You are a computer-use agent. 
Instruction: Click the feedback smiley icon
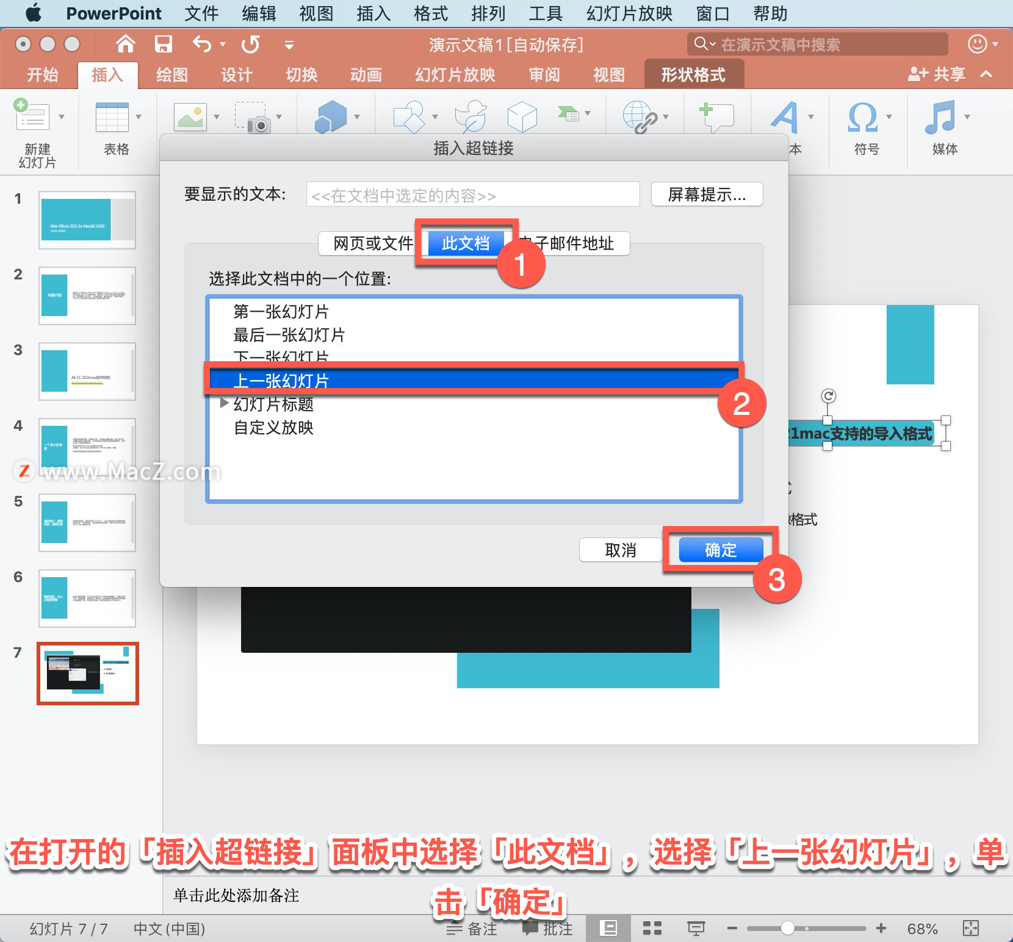tap(978, 44)
